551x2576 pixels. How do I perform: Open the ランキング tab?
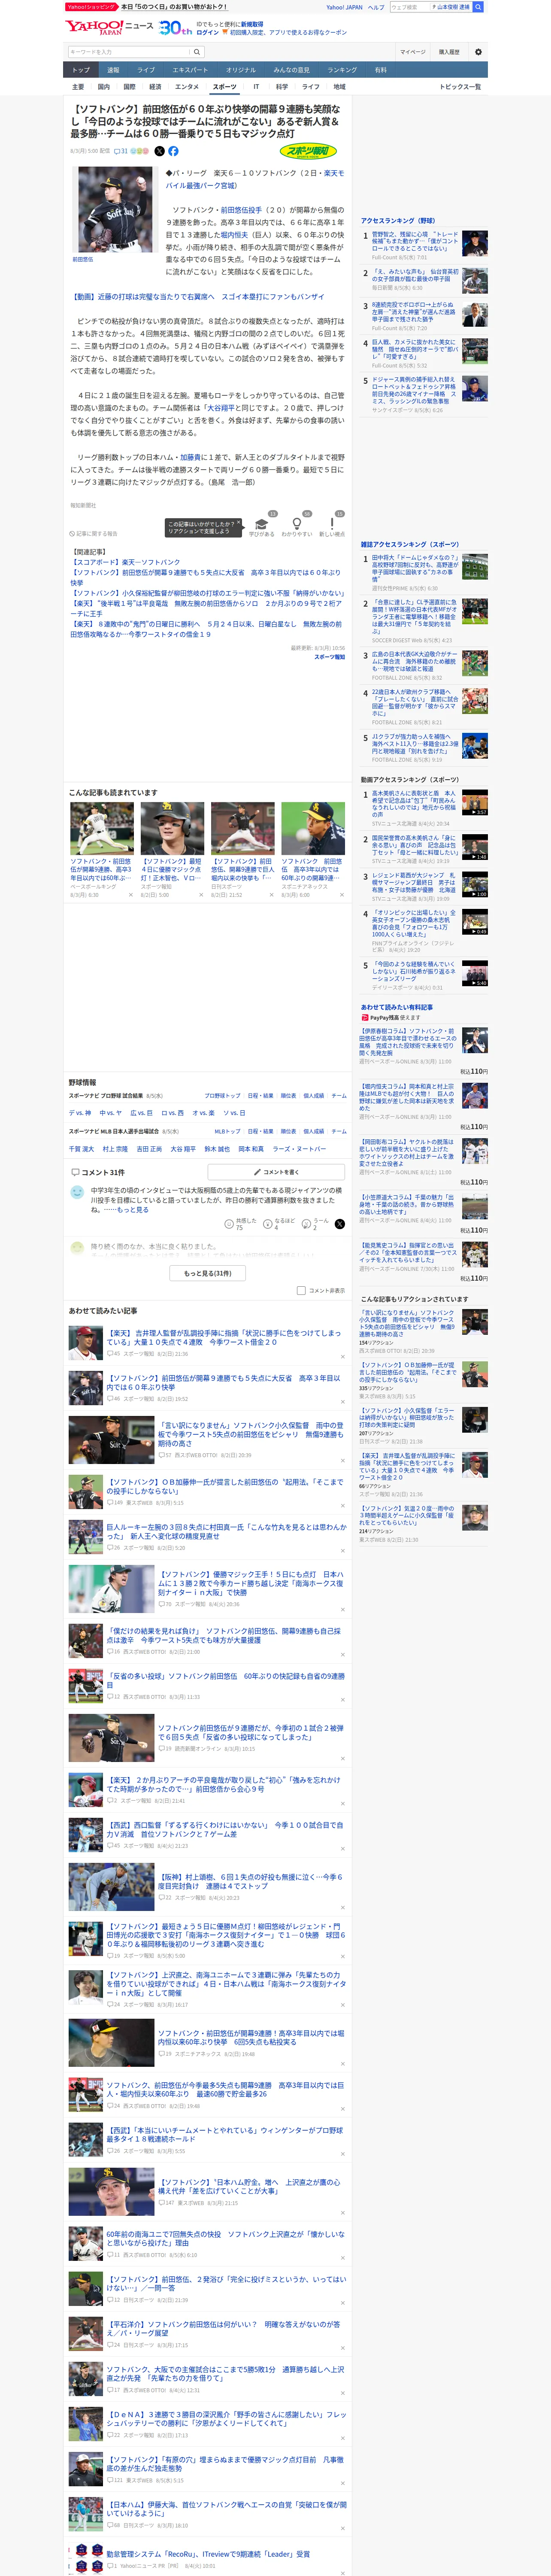point(342,70)
